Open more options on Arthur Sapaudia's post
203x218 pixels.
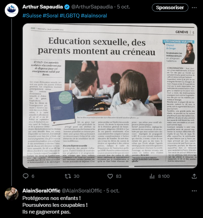point(194,8)
